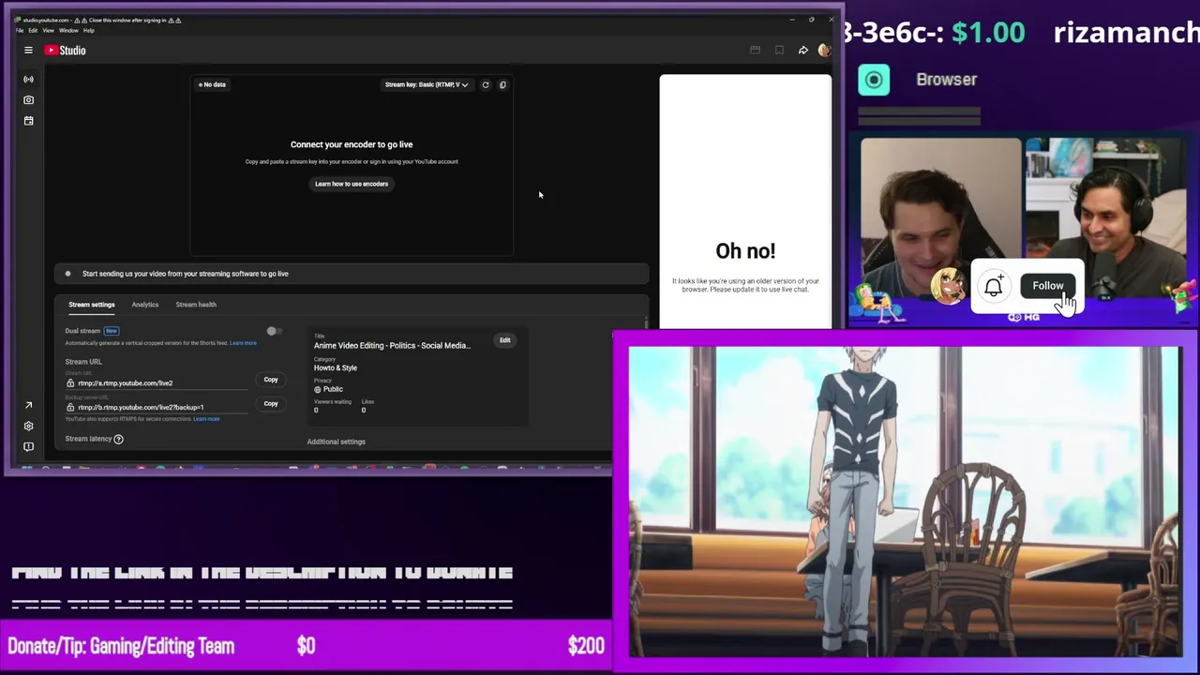Viewport: 1200px width, 675px height.
Task: Click the New badge beside Dual stream
Action: 112,331
